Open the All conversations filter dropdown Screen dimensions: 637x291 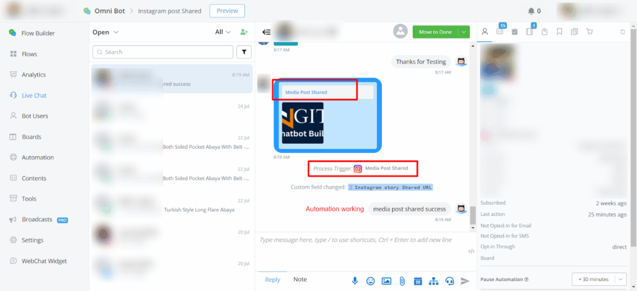(x=223, y=32)
